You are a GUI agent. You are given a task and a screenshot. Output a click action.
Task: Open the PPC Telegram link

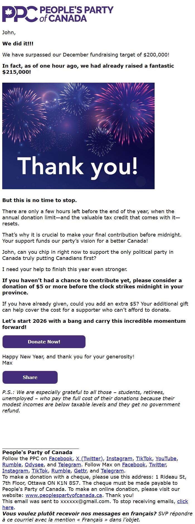(68, 464)
